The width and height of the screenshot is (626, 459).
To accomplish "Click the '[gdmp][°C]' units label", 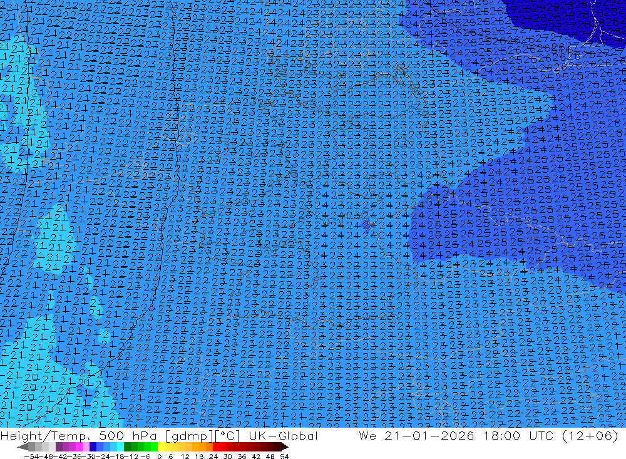I will (203, 435).
